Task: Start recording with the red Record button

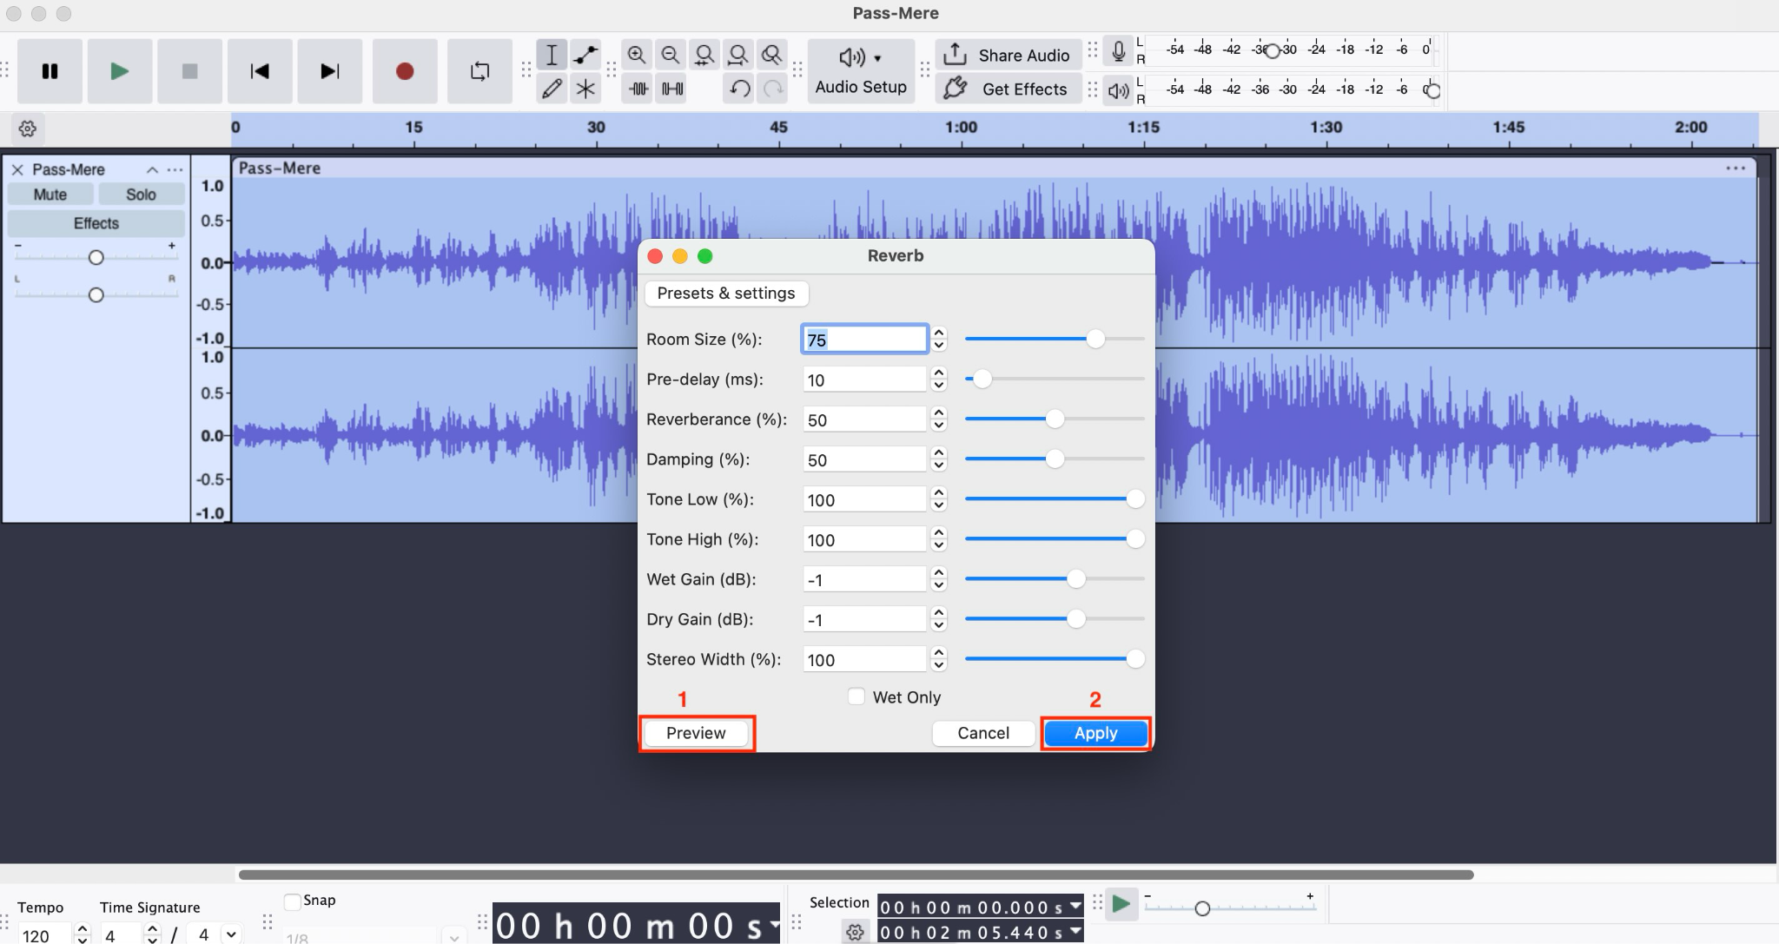Action: [405, 71]
